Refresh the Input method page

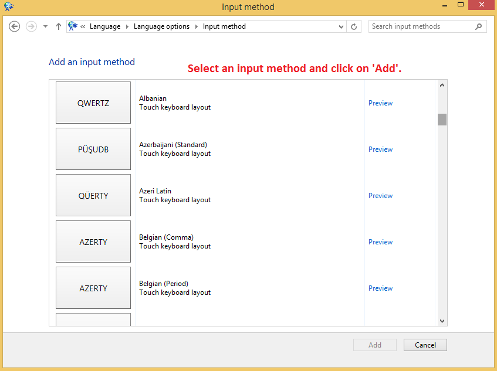coord(354,26)
